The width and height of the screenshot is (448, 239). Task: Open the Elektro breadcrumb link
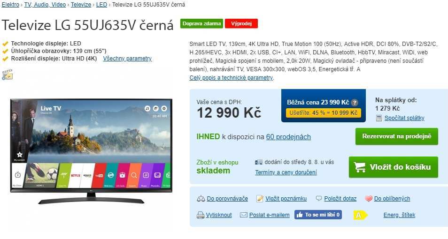(x=11, y=5)
